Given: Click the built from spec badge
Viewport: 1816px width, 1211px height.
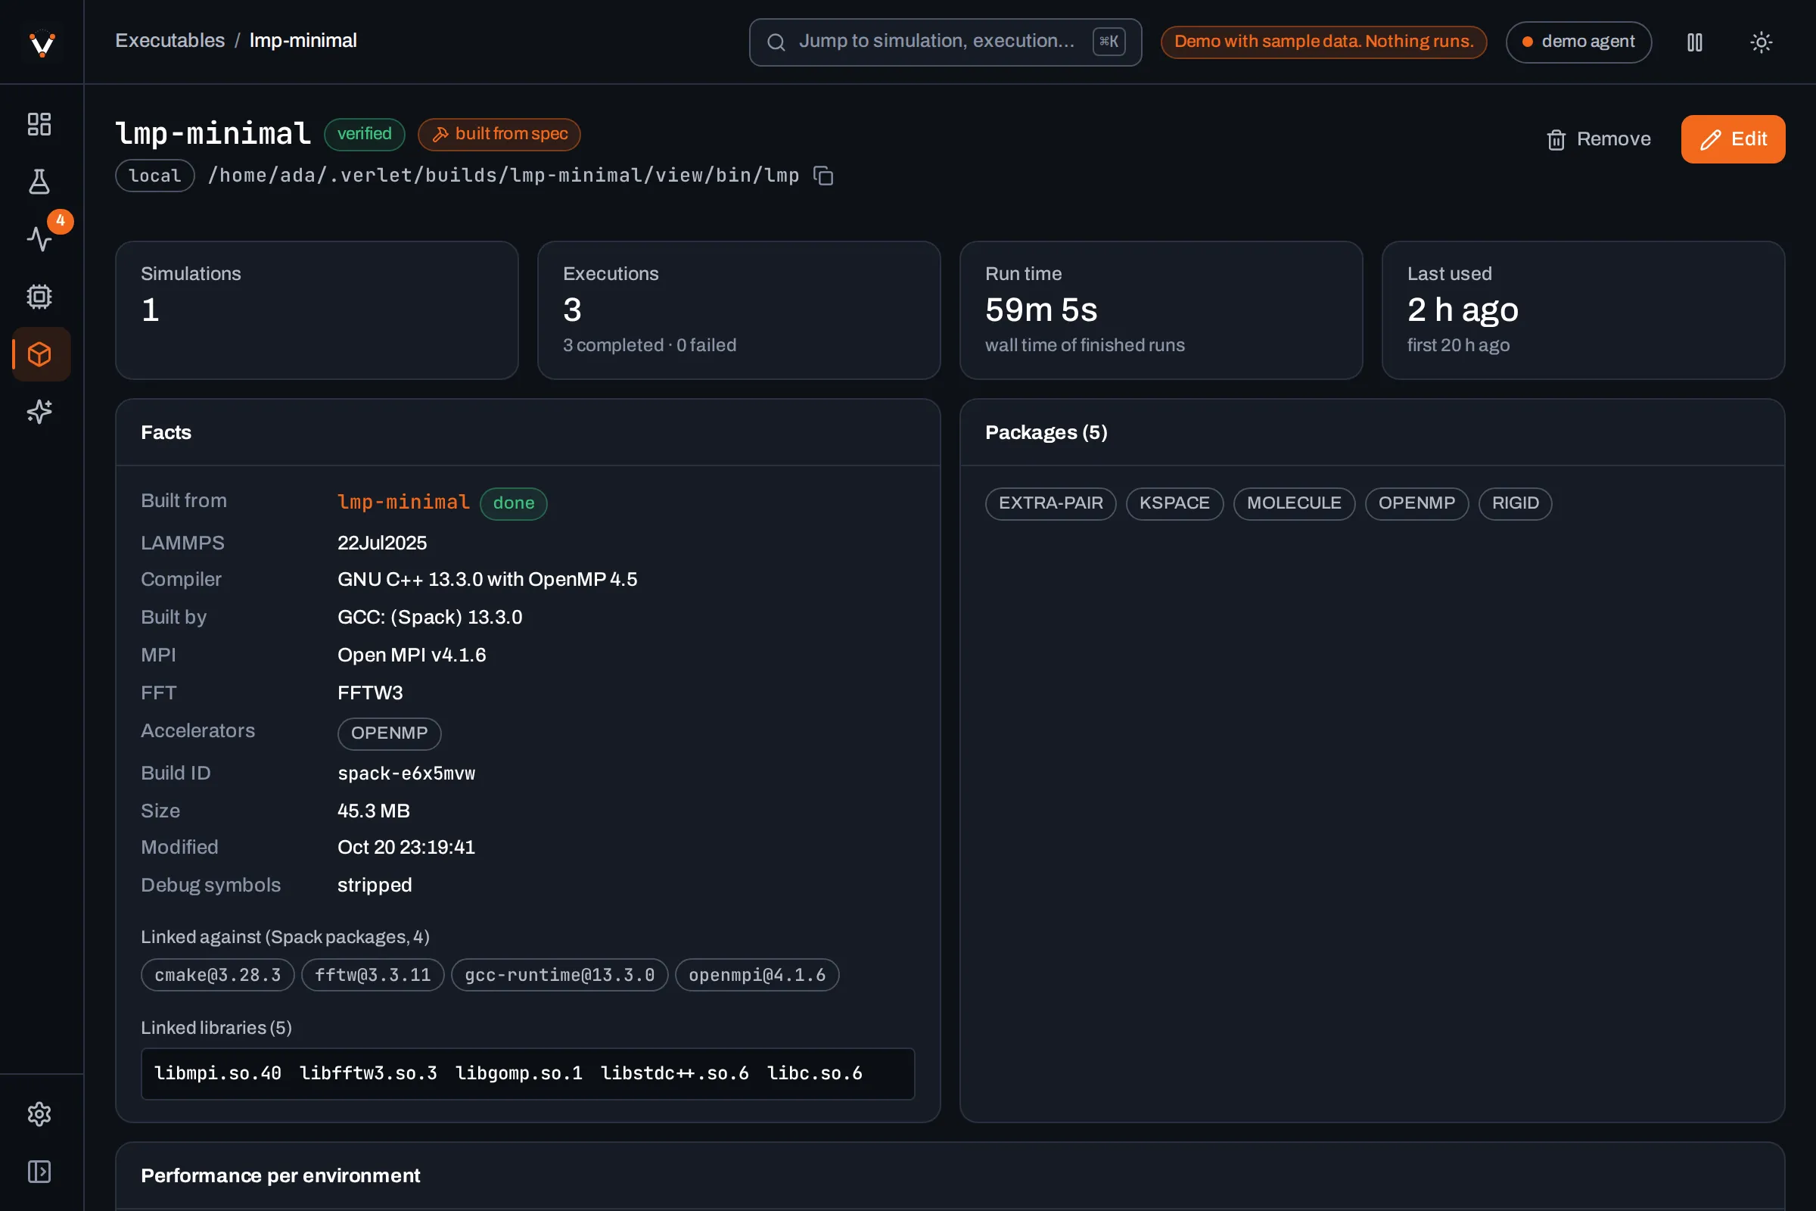Looking at the screenshot, I should (x=499, y=134).
